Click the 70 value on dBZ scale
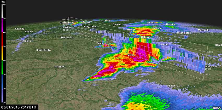Screen dimensions: 222x110 4,18
